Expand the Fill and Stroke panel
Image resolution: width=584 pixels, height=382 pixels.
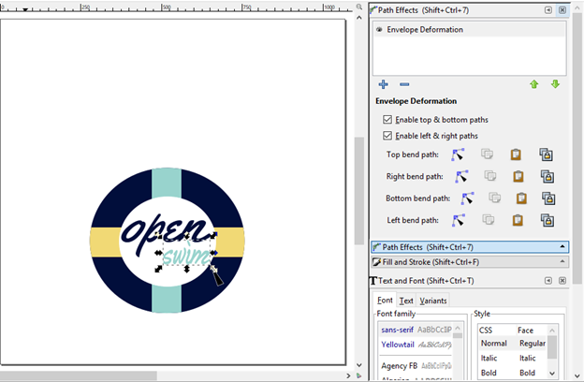(468, 262)
